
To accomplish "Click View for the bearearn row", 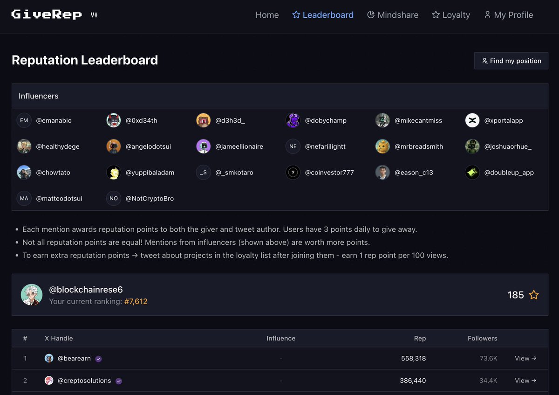I will coord(525,358).
